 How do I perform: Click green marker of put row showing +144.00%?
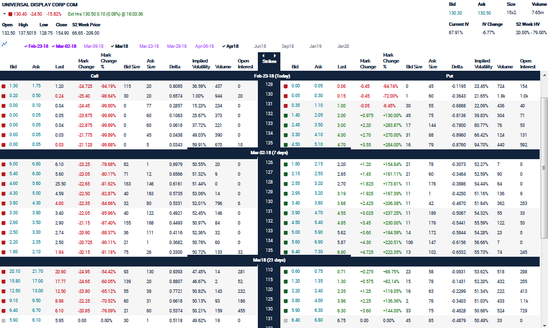(x=286, y=310)
